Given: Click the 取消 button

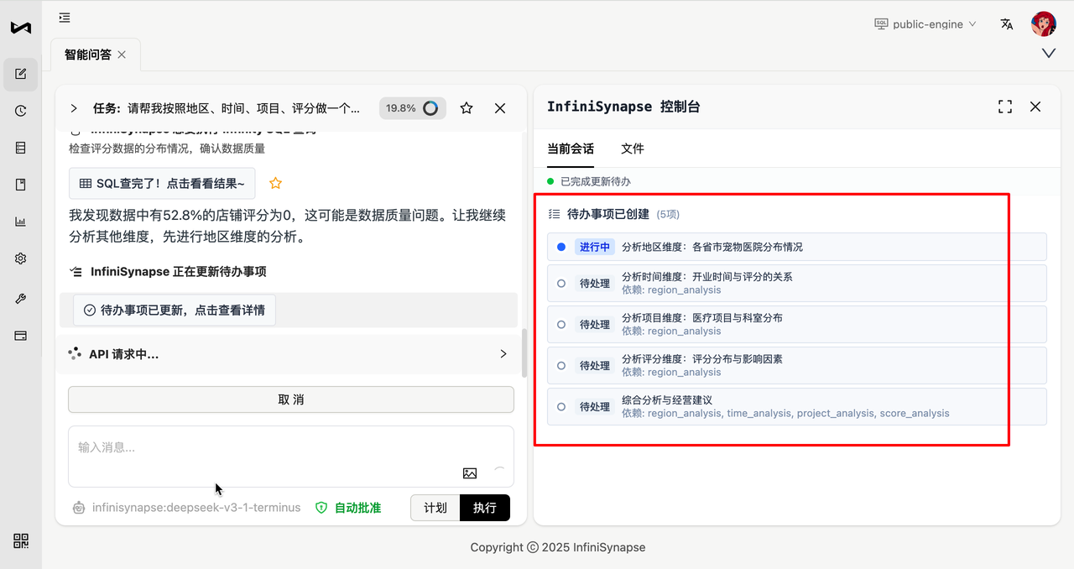Looking at the screenshot, I should pyautogui.click(x=291, y=399).
